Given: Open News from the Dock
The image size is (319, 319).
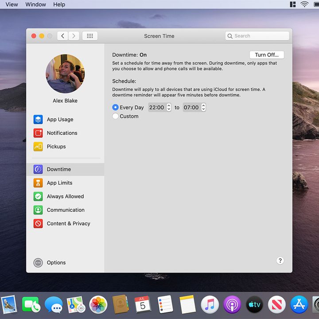Looking at the screenshot, I should click(x=277, y=304).
